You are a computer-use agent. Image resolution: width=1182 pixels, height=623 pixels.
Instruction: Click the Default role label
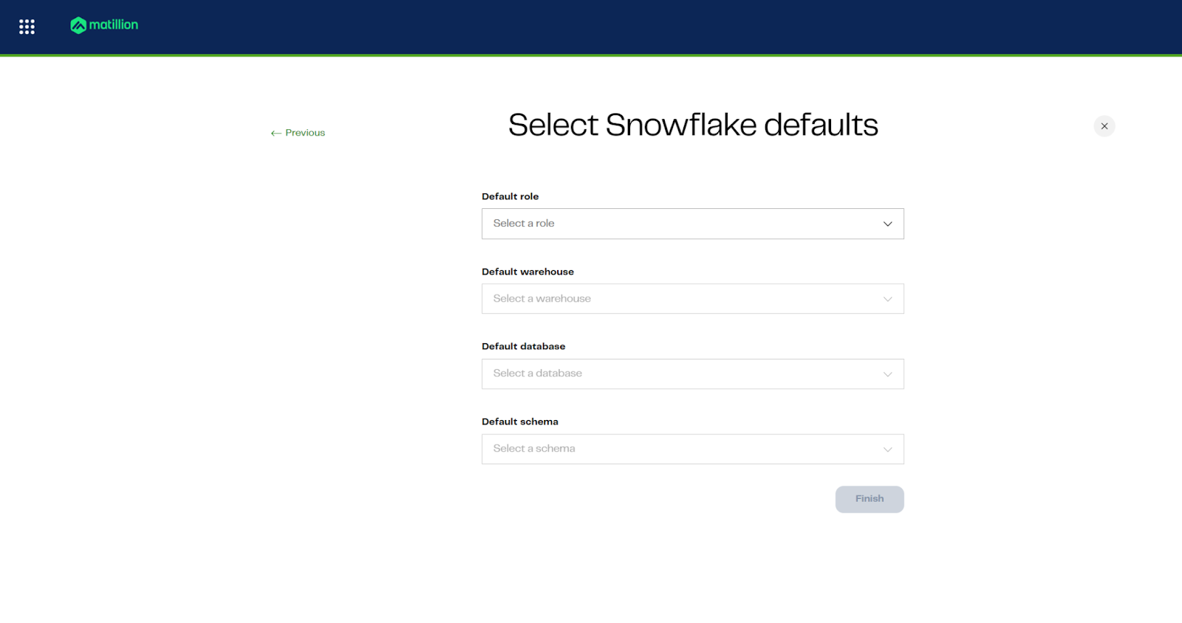(510, 196)
